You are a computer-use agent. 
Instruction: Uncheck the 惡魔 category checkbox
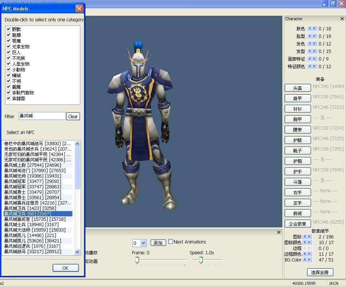point(8,40)
